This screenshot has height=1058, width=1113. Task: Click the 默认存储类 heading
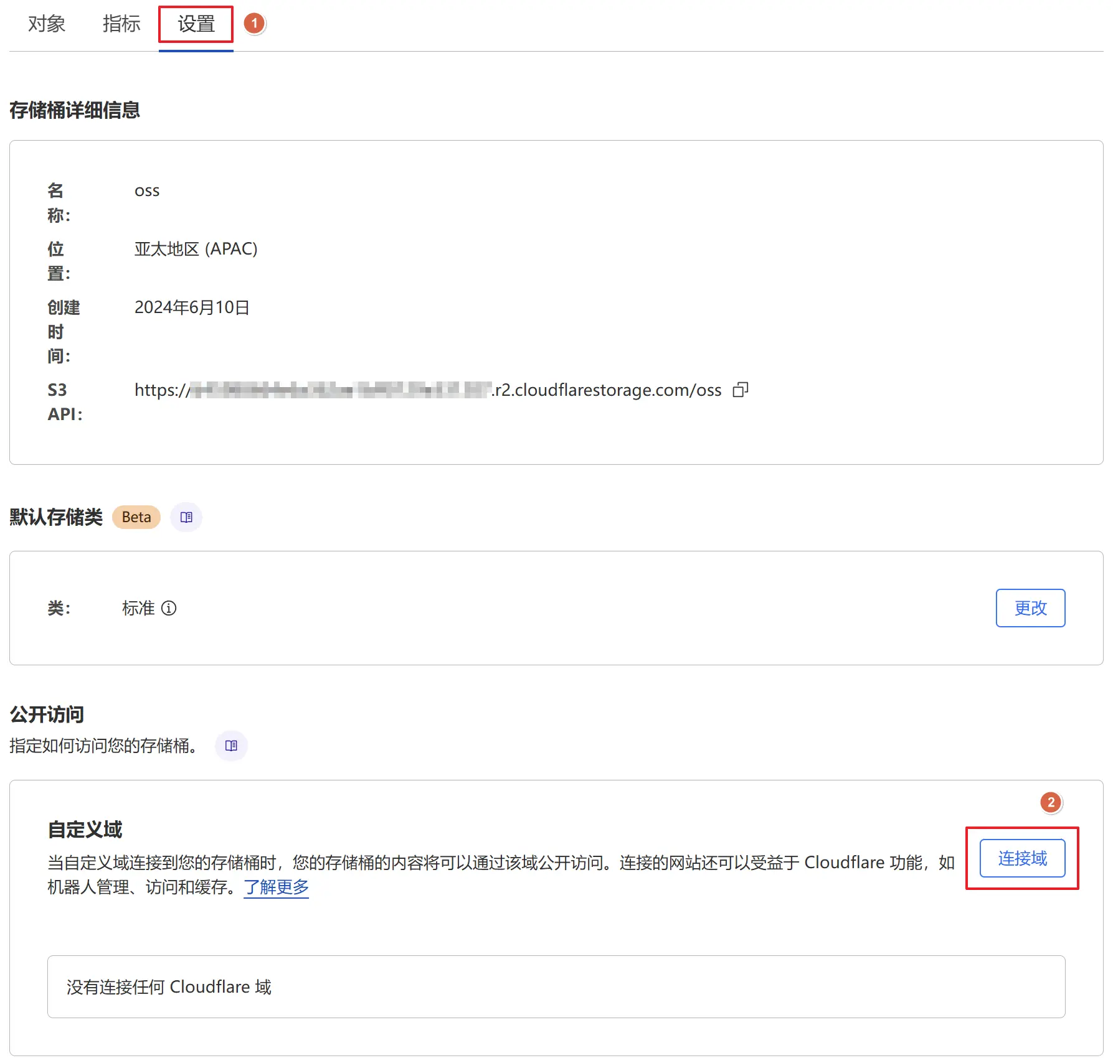point(56,517)
